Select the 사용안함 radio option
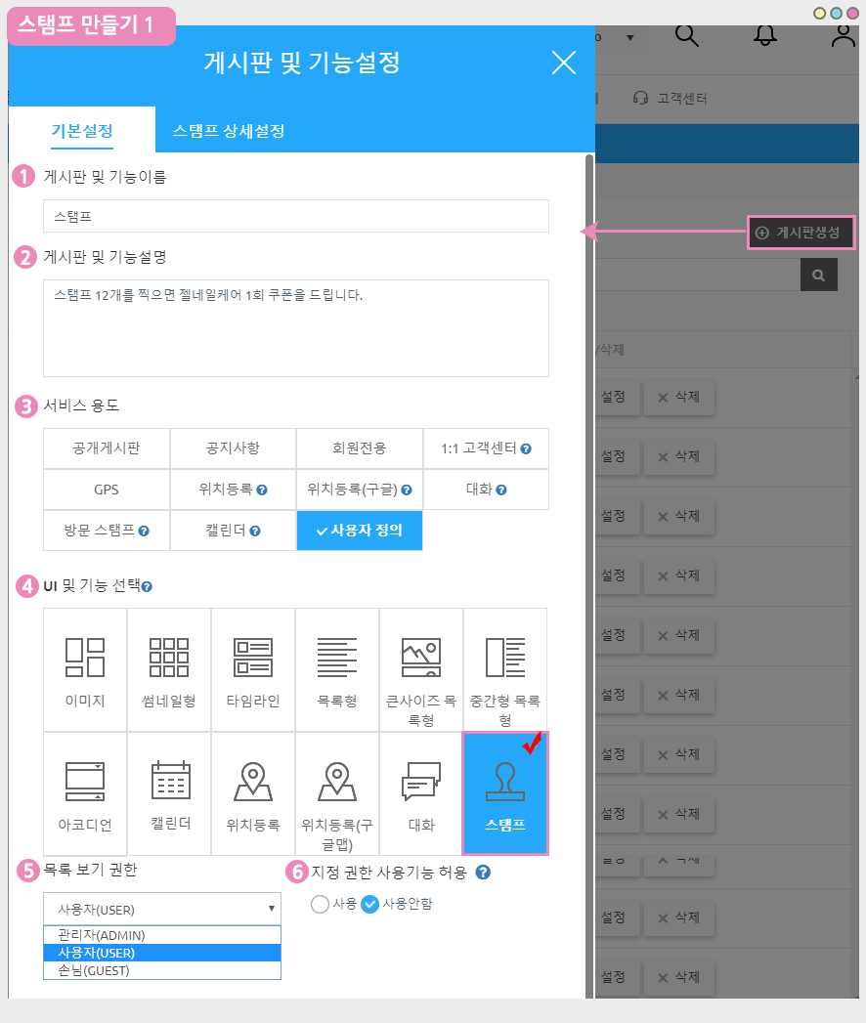 (x=370, y=904)
